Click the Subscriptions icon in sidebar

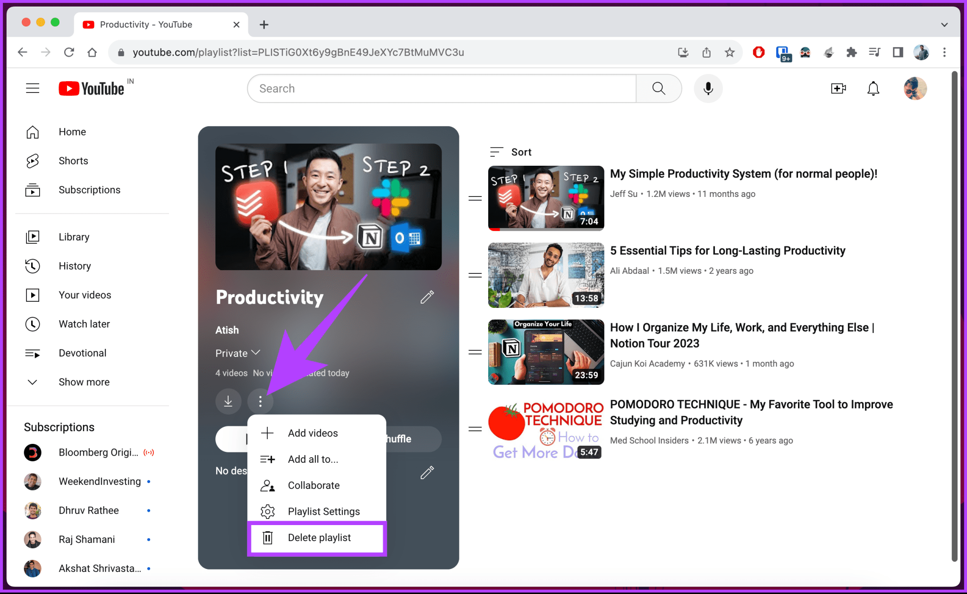coord(33,189)
